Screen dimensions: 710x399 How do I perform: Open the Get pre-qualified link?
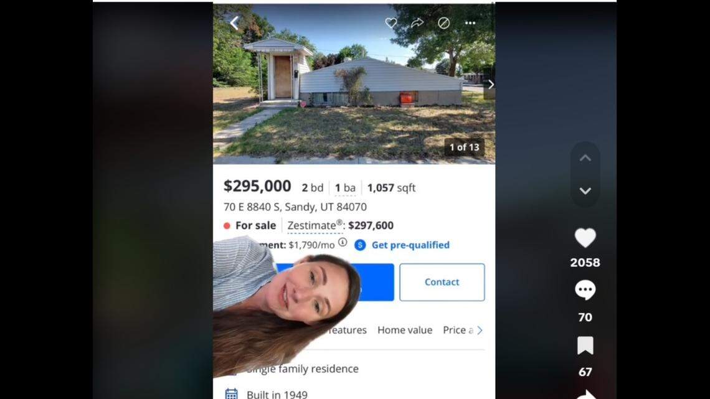pos(410,245)
